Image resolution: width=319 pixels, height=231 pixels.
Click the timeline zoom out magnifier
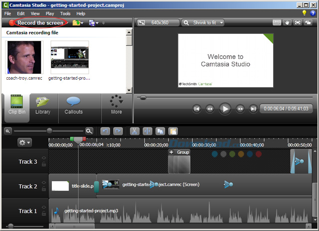[x=8, y=131]
